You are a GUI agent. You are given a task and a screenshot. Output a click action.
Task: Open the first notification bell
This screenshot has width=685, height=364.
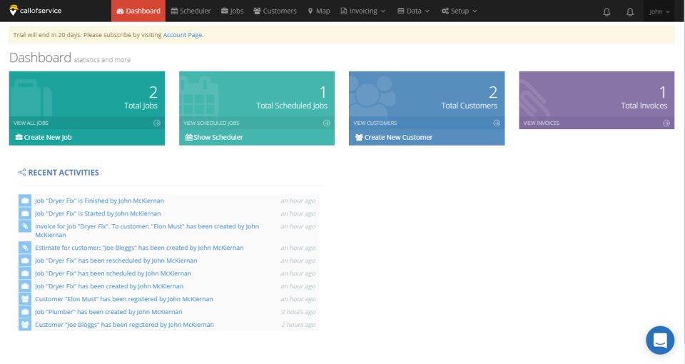pos(607,12)
